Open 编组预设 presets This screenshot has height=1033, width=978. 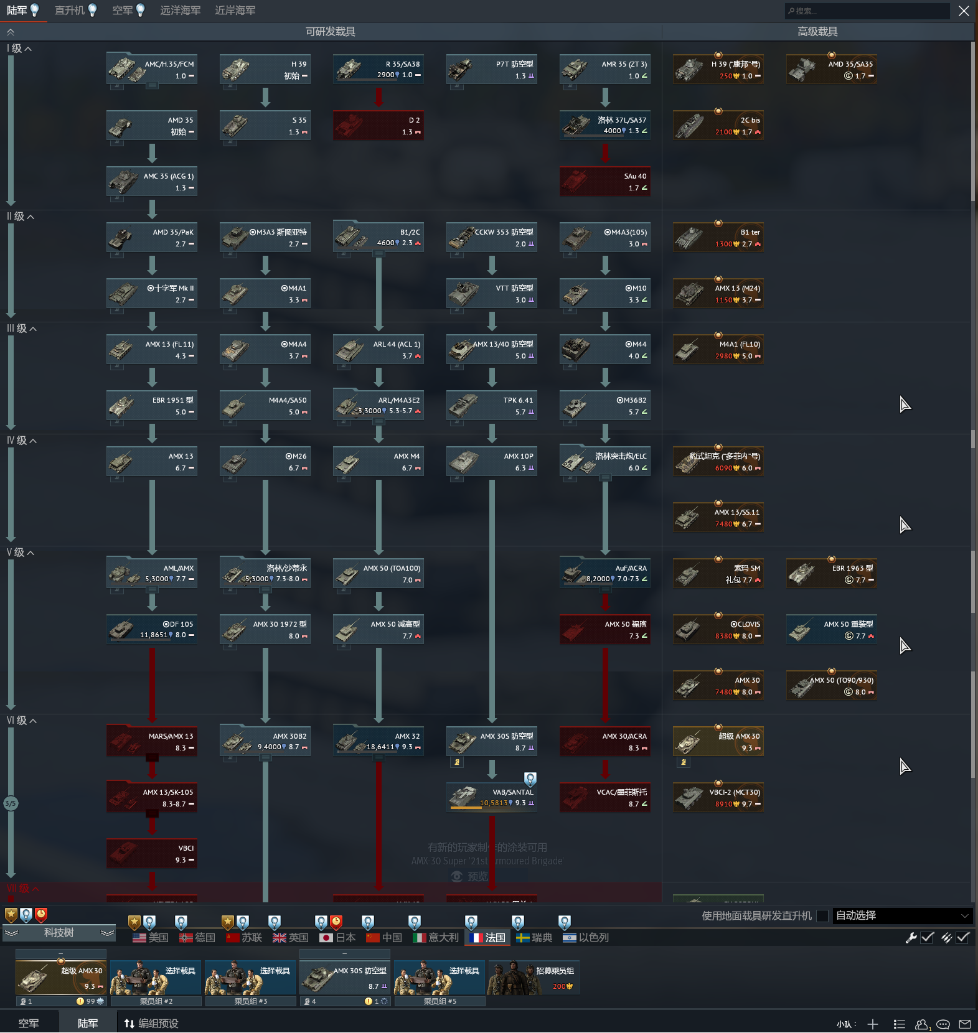pyautogui.click(x=151, y=1024)
